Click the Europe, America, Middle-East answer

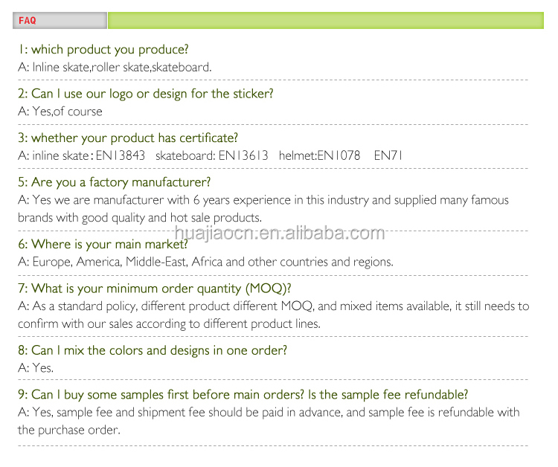[x=205, y=262]
